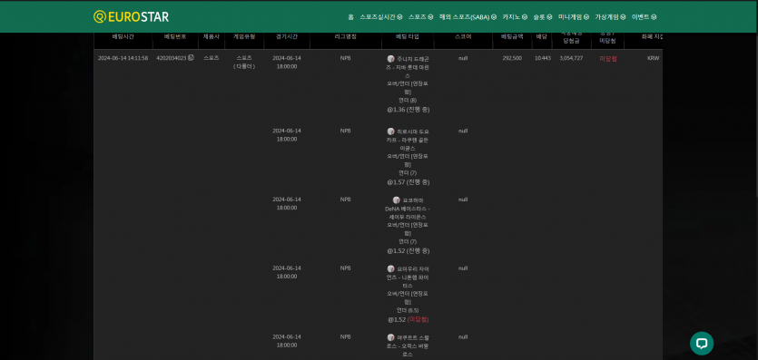Click 요미우리 자이언츠 team name text
This screenshot has height=360, width=758.
408,273
